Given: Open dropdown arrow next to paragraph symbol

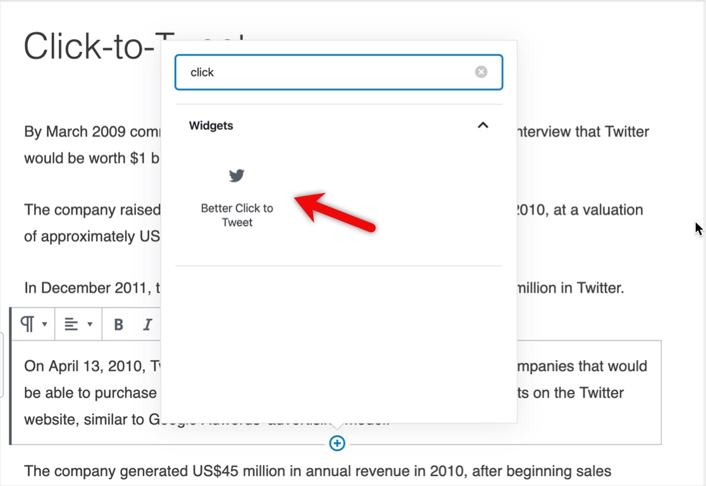Looking at the screenshot, I should coord(44,324).
